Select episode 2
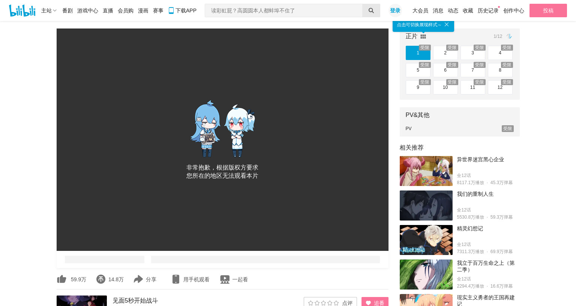Screen dimensions: 576x306 (x=445, y=53)
